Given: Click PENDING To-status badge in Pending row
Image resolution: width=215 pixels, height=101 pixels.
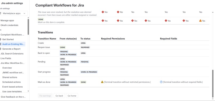Looking at the screenshot, I should pyautogui.click(x=85, y=62).
